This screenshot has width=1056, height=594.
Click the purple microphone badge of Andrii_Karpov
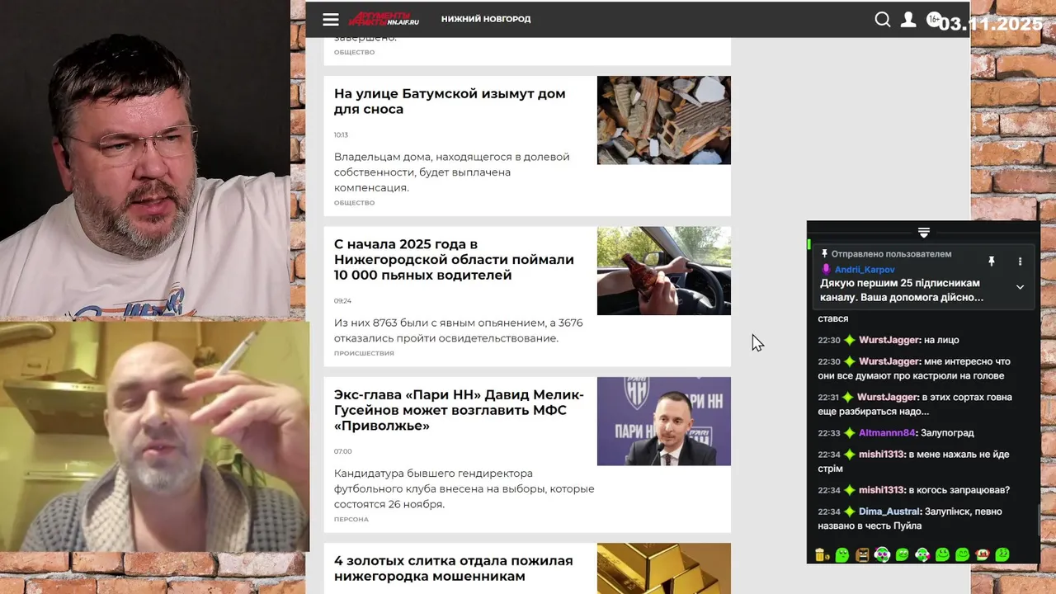coord(826,270)
